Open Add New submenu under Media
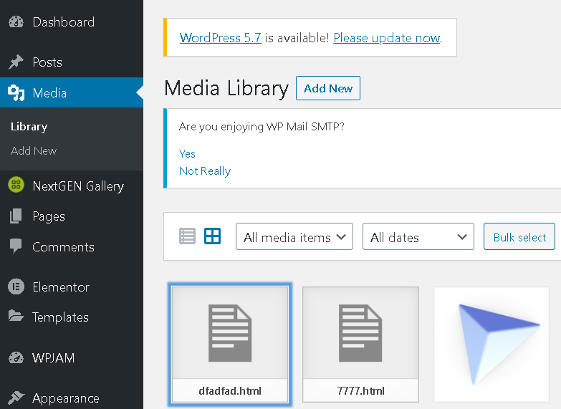The height and width of the screenshot is (409, 561). point(34,150)
